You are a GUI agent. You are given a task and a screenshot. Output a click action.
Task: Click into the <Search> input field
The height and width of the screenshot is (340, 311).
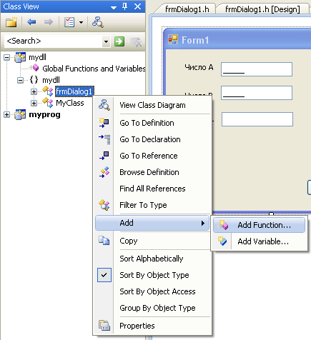[x=54, y=41]
